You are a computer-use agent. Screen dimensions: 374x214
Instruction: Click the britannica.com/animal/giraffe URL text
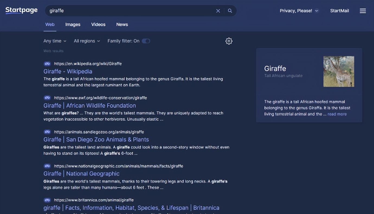point(94,200)
